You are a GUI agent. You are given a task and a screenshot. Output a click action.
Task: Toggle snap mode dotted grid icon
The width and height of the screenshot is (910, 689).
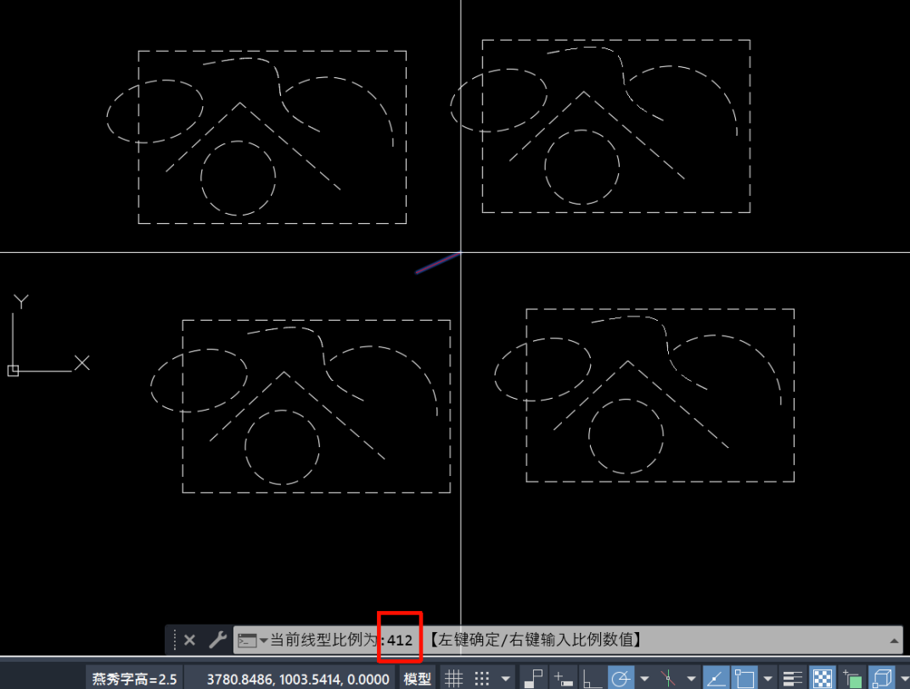tap(482, 678)
